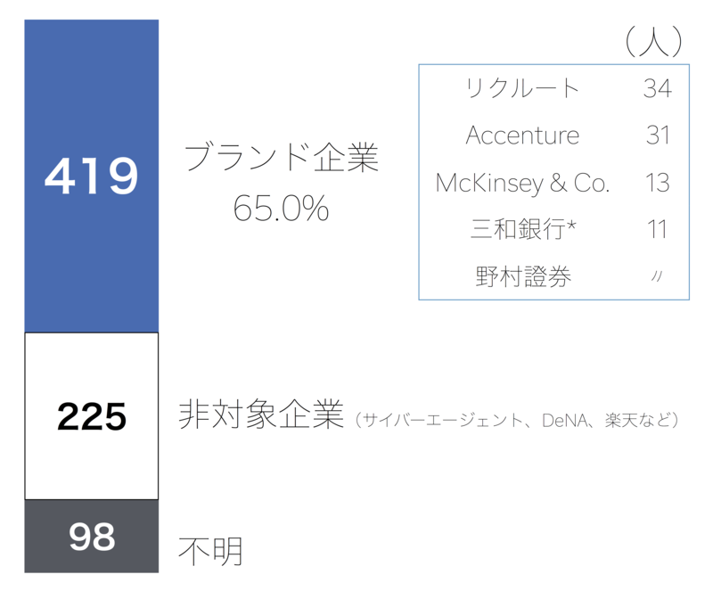
Task: Select the number 31 value
Action: (658, 135)
